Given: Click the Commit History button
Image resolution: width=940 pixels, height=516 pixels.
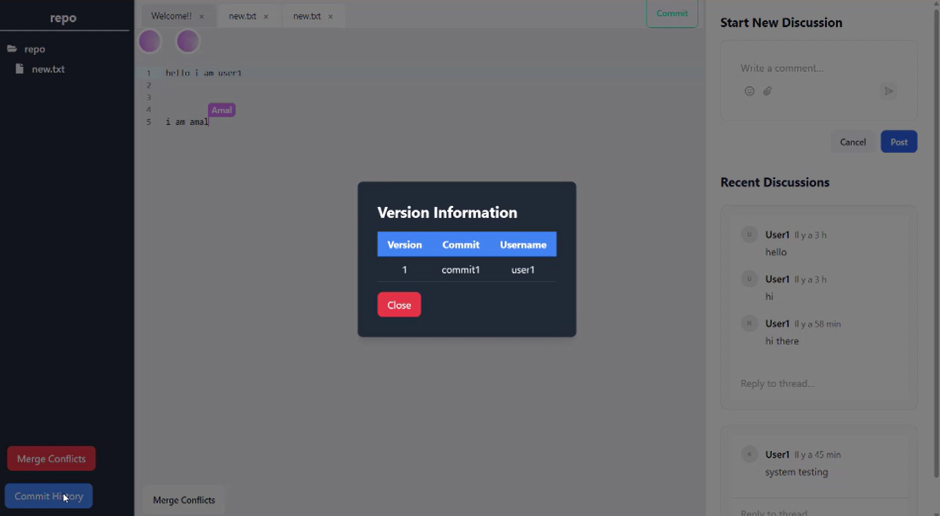Looking at the screenshot, I should pos(49,496).
